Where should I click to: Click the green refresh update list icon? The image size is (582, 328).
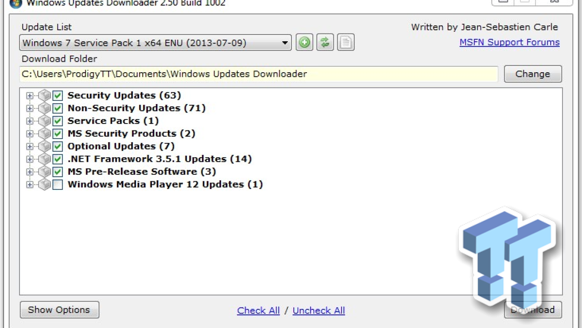point(325,43)
